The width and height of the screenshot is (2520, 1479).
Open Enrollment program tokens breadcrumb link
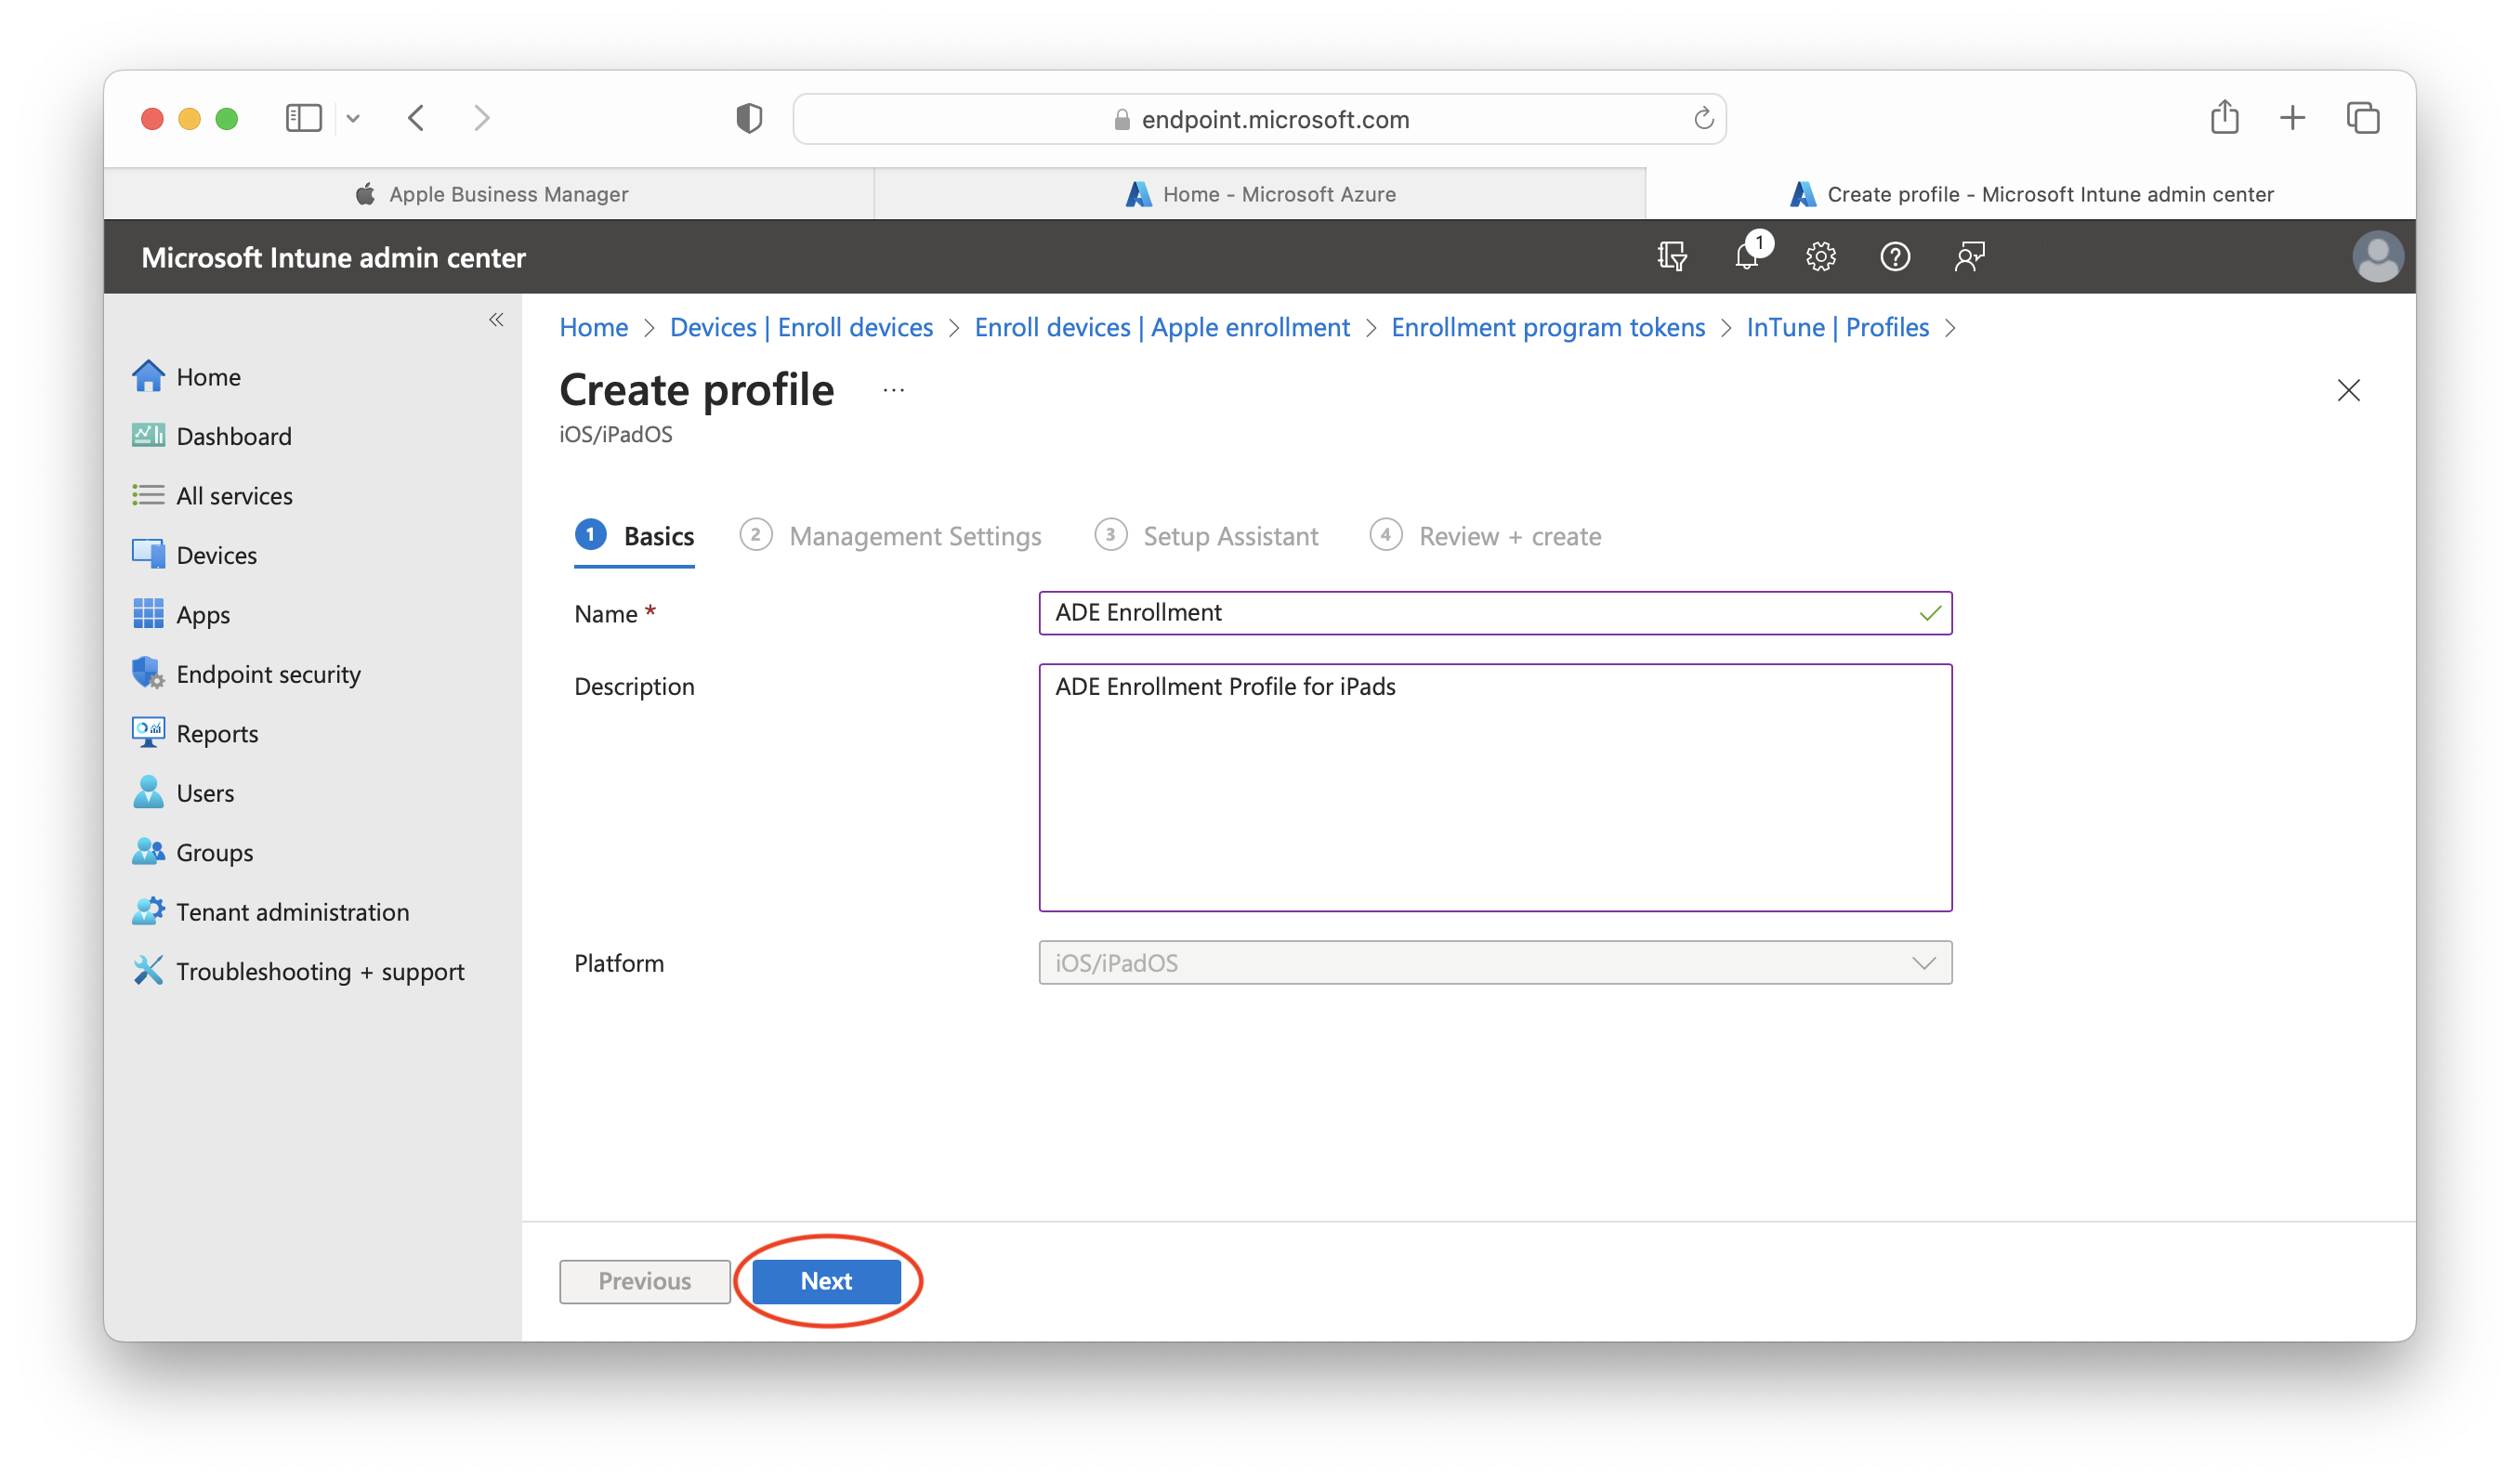(x=1548, y=327)
